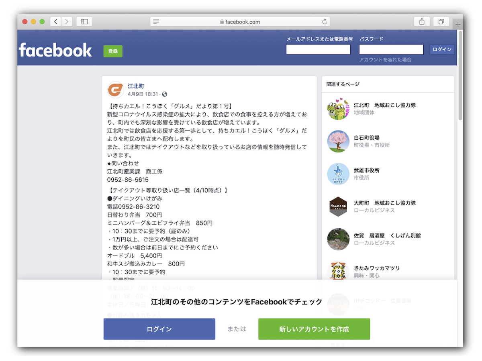
Task: Click the 【テイクアウト等取り扱い店一覧（4/10時点）】 heading
Action: pyautogui.click(x=167, y=191)
